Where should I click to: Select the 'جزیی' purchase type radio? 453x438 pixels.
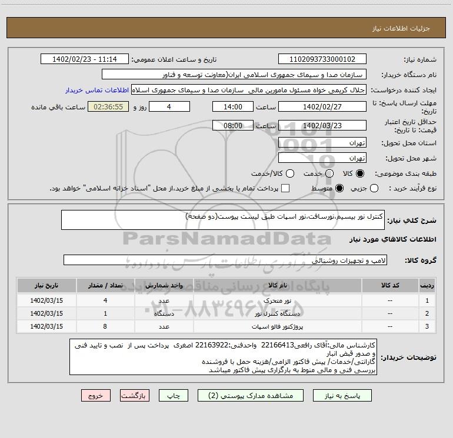pyautogui.click(x=374, y=188)
